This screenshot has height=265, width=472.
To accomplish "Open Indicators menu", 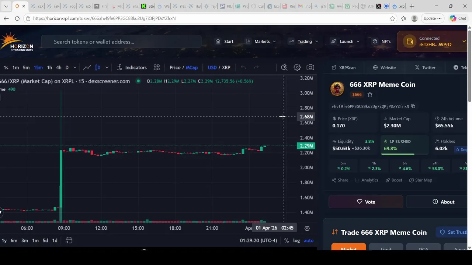I will [132, 67].
